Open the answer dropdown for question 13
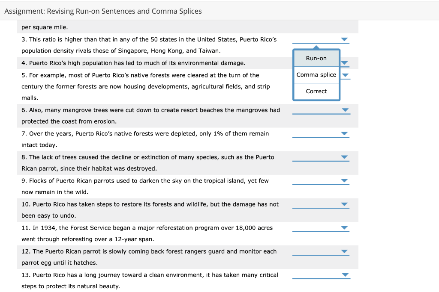439x292 pixels. point(345,275)
